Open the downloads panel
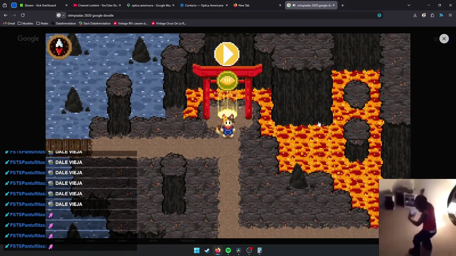This screenshot has height=256, width=456. tap(415, 15)
